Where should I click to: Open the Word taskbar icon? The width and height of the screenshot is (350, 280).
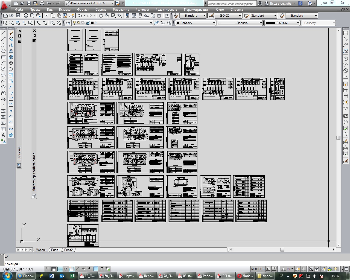52,276
